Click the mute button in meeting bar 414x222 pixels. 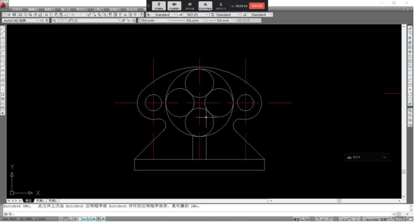coord(159,5)
